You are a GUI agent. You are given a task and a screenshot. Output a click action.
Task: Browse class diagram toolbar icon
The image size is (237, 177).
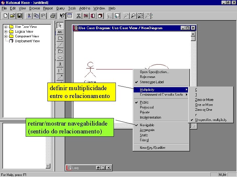(79, 16)
